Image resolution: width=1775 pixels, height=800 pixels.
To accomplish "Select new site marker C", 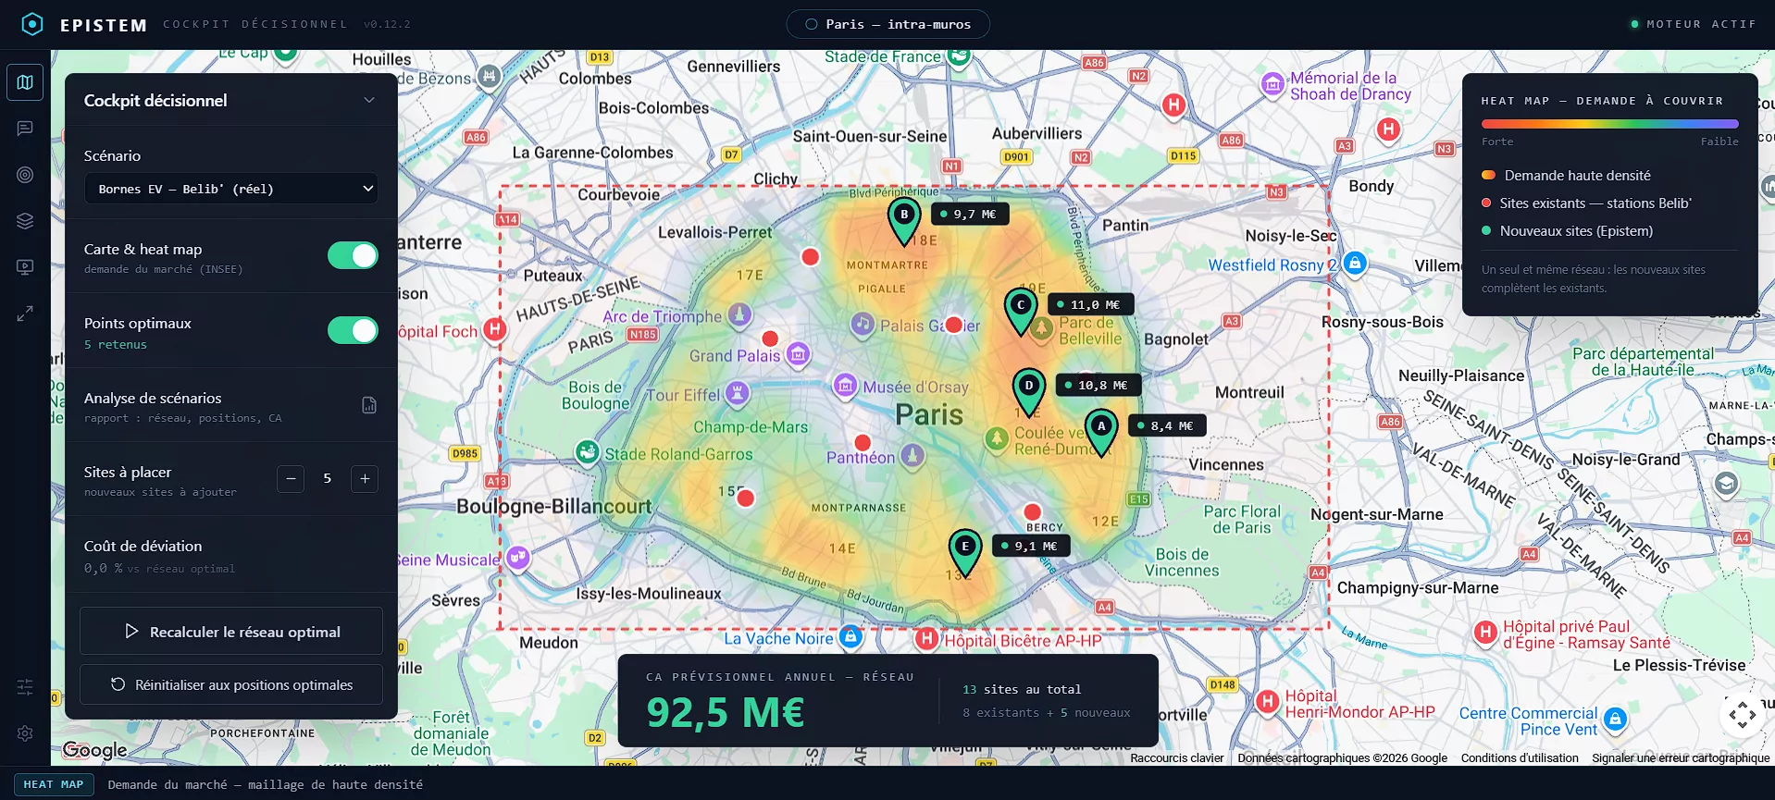I will [1021, 311].
